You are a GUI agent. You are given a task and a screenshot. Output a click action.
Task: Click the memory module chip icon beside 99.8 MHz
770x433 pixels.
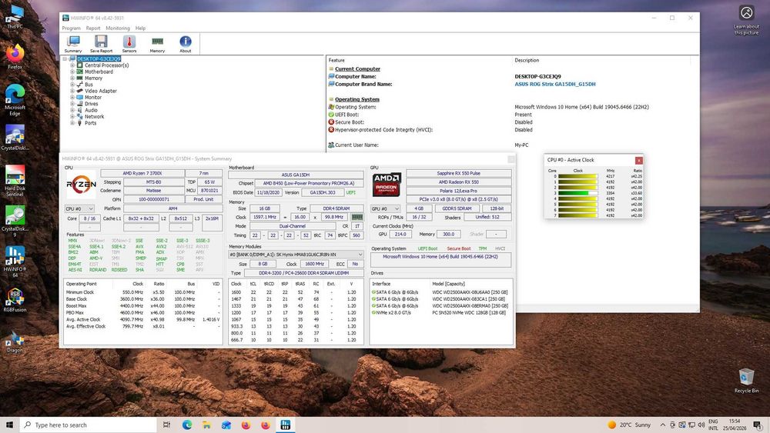[357, 217]
